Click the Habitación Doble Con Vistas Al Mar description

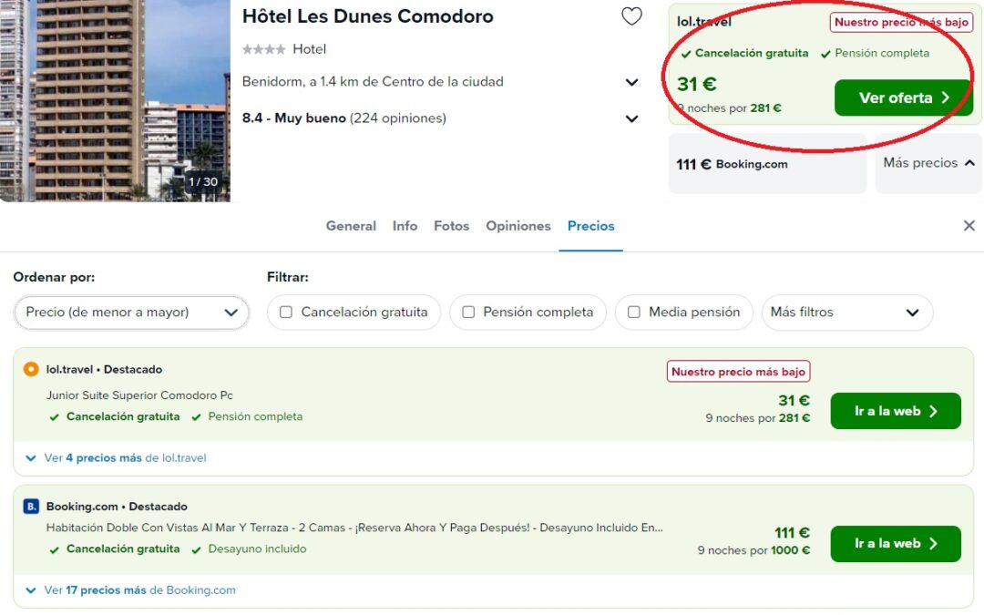(x=354, y=528)
